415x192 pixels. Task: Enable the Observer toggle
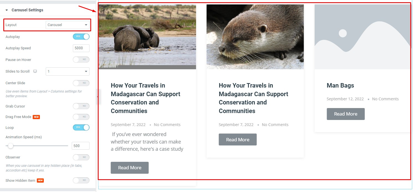pos(81,157)
